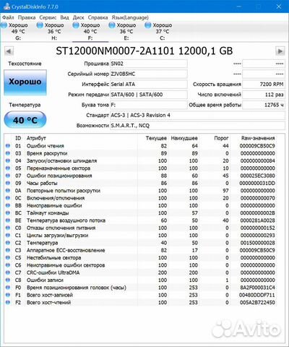
Task: Select the Таймаут команды row
Action: [141, 213]
